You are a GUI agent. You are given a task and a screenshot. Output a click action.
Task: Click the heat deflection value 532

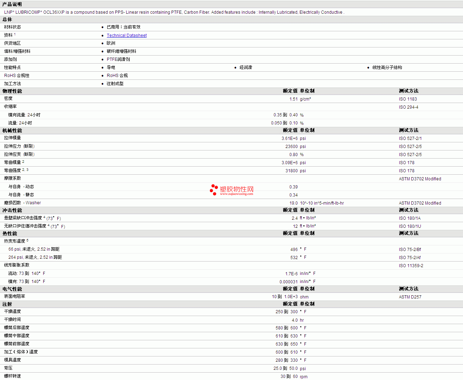pyautogui.click(x=294, y=258)
